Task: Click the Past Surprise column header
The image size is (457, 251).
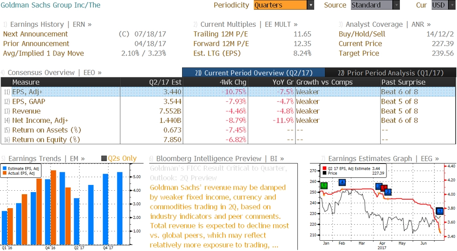Action: point(418,82)
